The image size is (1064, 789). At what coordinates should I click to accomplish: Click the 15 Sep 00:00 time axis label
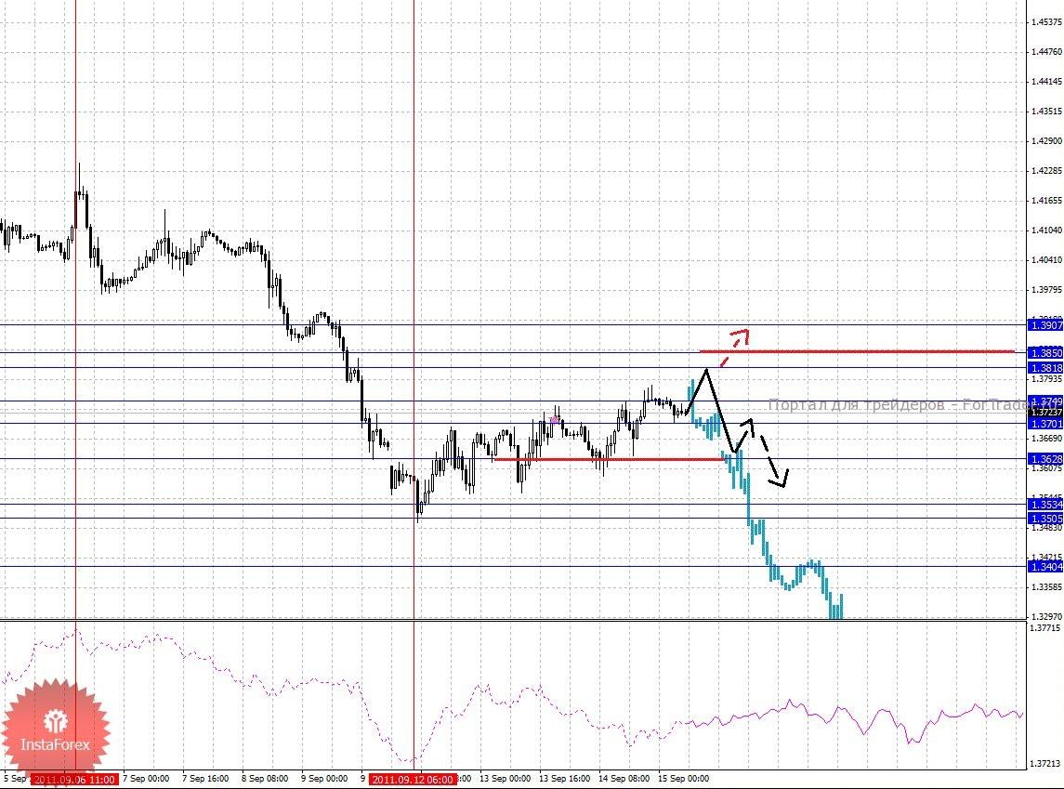point(683,778)
